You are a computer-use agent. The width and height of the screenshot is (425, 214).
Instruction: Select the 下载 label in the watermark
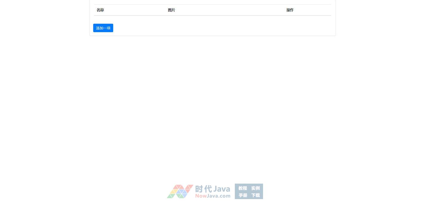(255, 195)
